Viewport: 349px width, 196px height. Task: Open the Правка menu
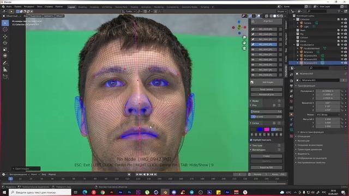click(18, 7)
